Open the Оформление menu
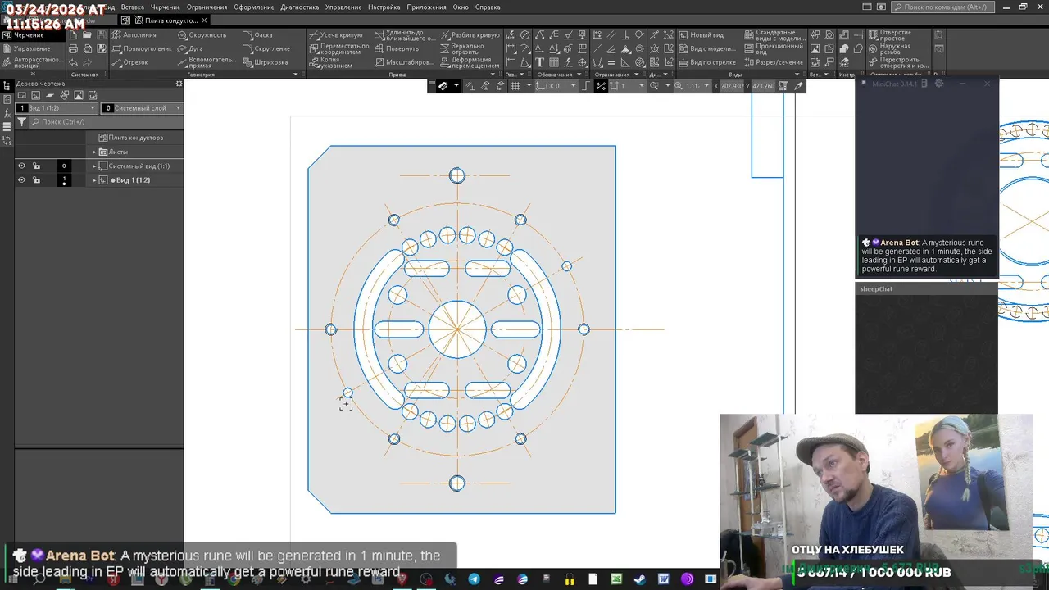 [254, 7]
